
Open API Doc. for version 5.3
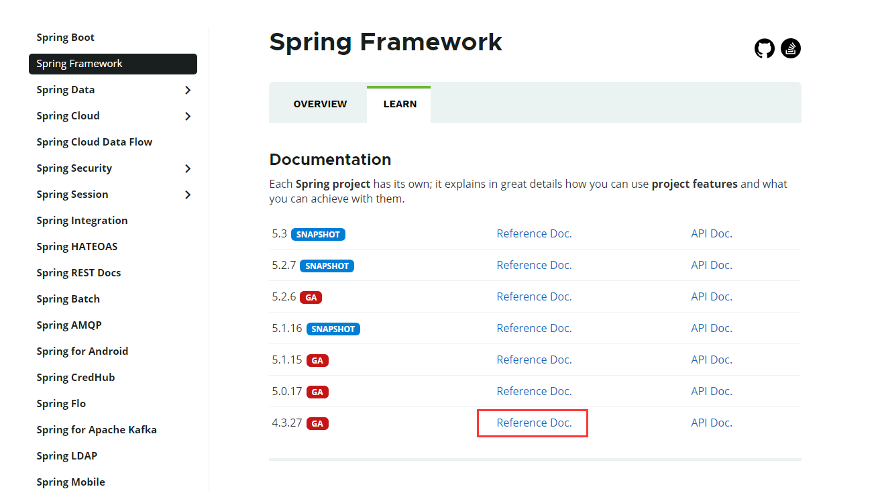(712, 234)
